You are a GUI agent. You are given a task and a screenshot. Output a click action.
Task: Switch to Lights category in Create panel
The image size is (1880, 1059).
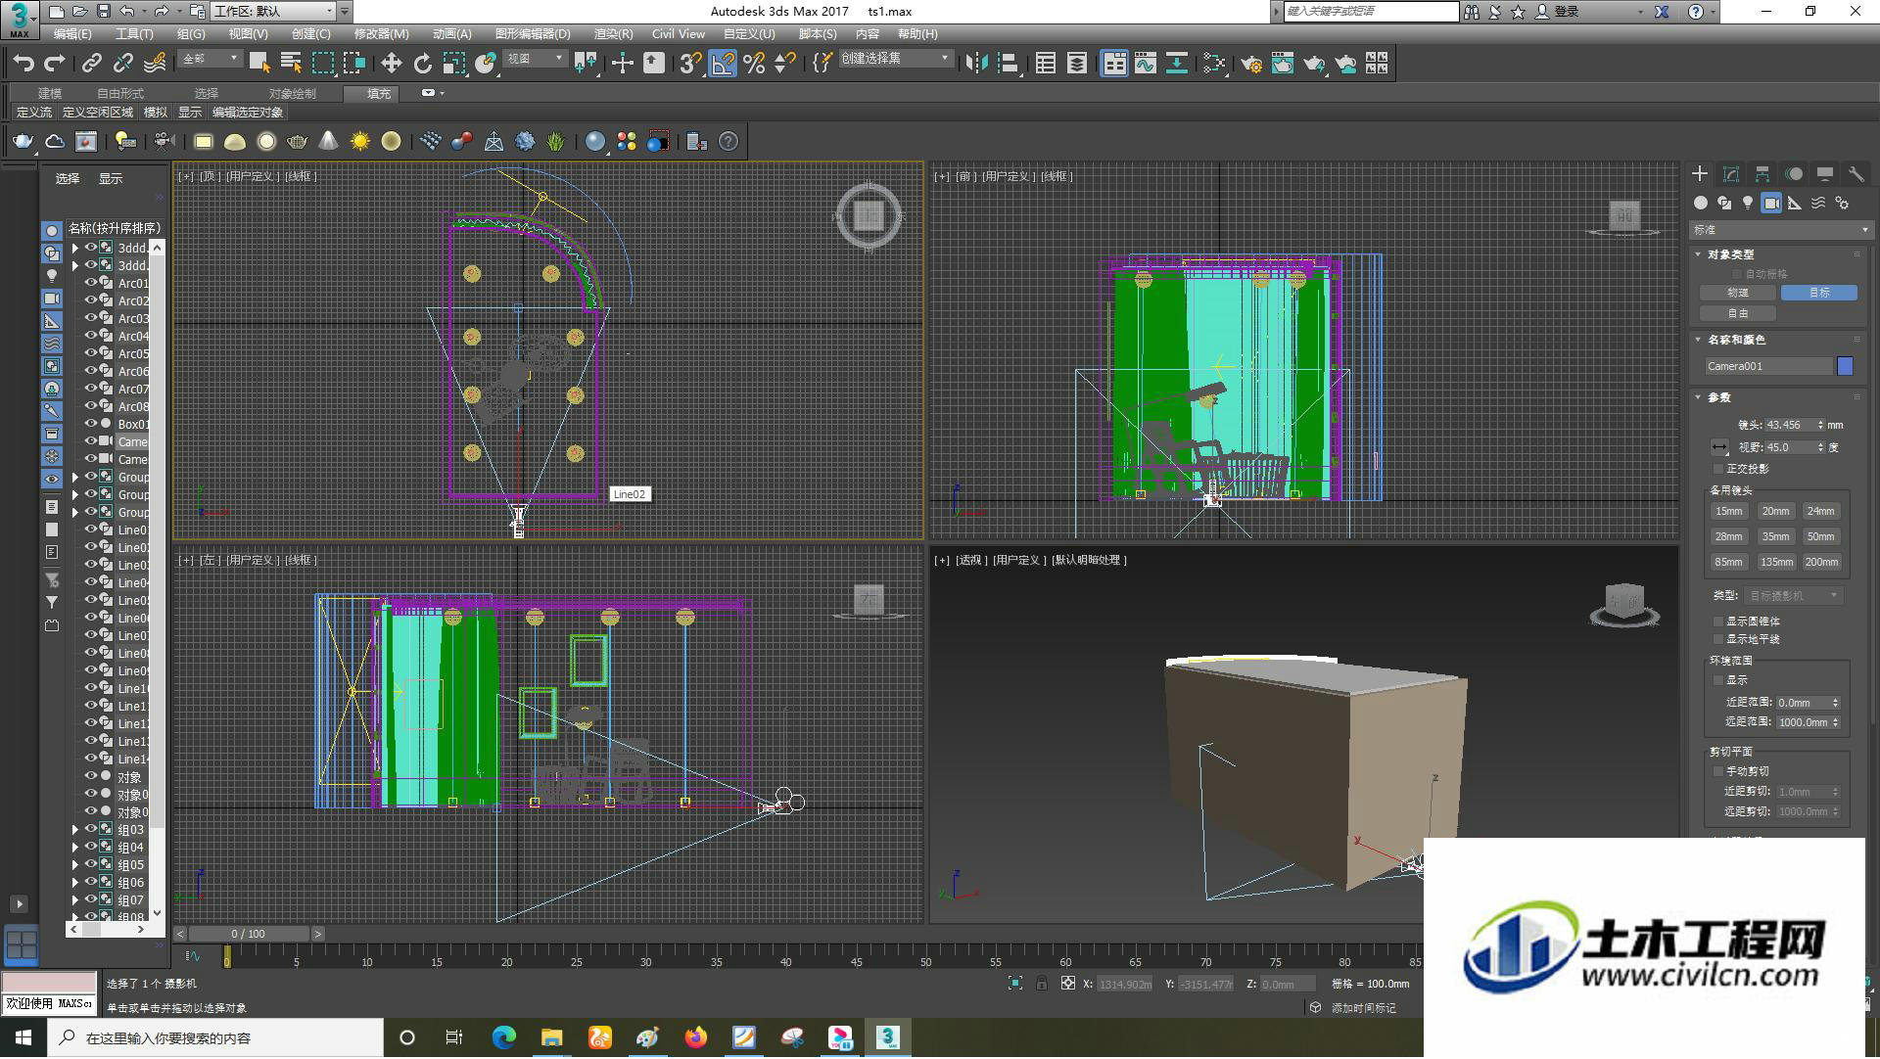click(1748, 203)
